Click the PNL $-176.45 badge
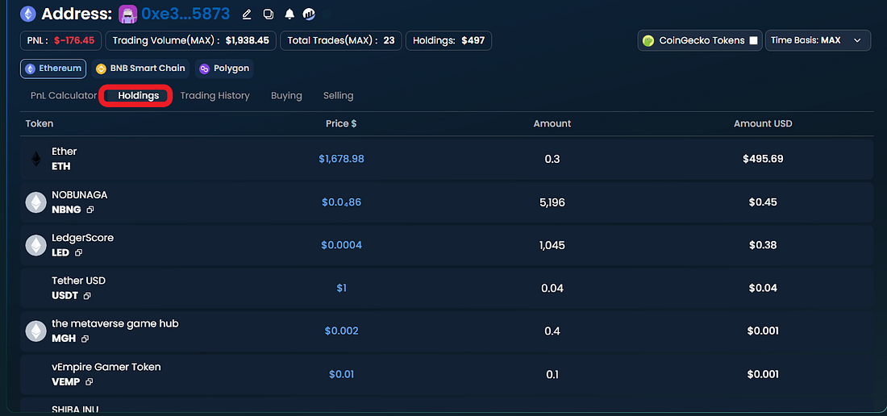 (61, 40)
